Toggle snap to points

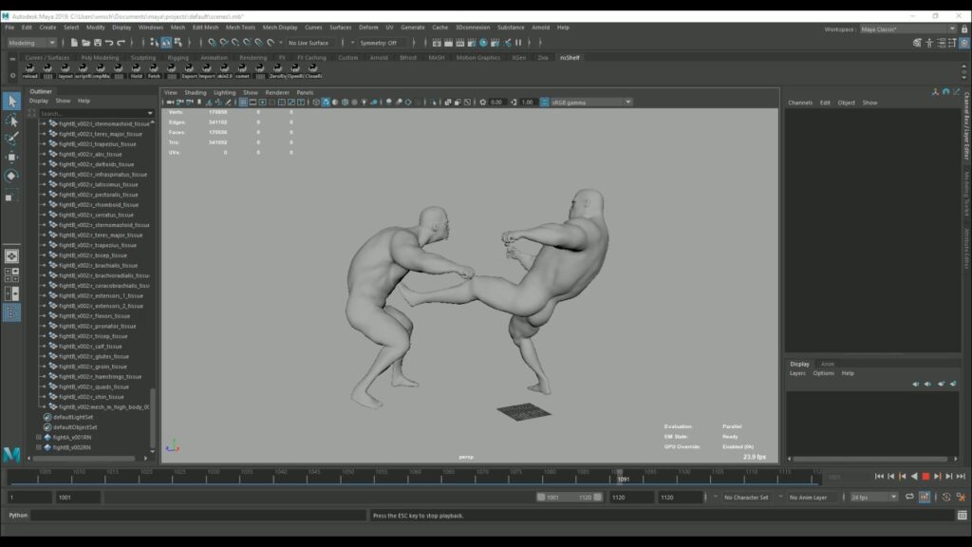235,43
